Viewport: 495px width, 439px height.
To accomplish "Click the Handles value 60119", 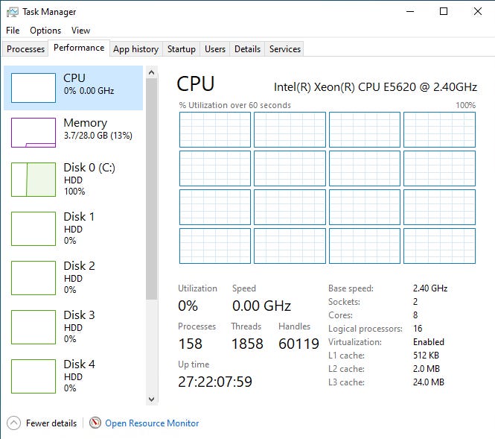I will point(298,344).
